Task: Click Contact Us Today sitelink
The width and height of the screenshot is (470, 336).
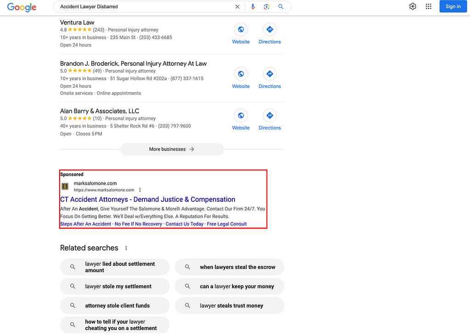Action: (185, 224)
